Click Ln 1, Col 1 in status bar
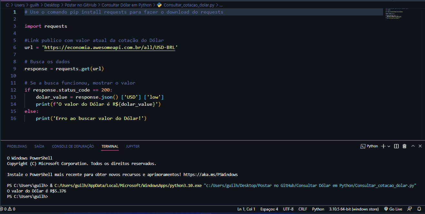 coord(246,209)
